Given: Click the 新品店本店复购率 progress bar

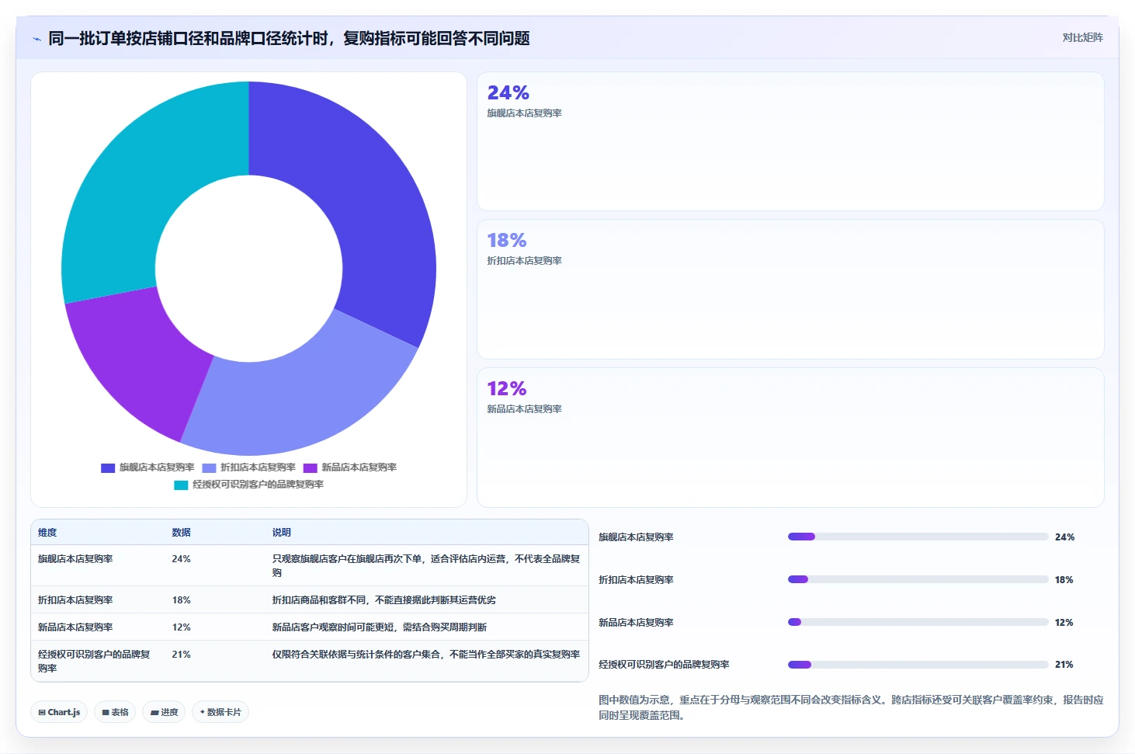Looking at the screenshot, I should (918, 622).
